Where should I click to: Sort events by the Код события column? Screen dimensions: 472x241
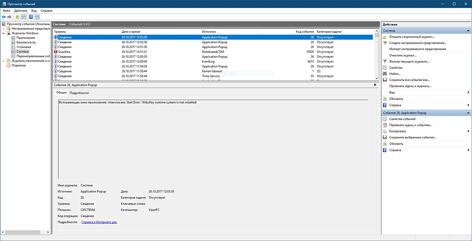pos(286,32)
